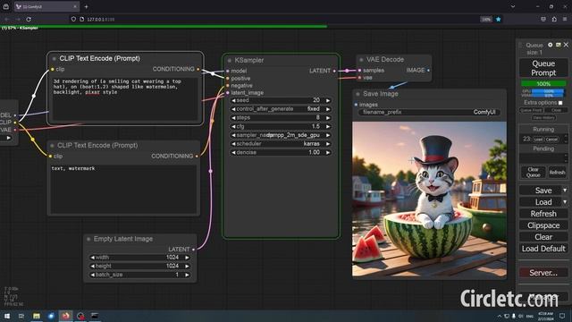Image resolution: width=572 pixels, height=322 pixels.
Task: Click the queue panel view icon next to gear
Action: [x=558, y=45]
